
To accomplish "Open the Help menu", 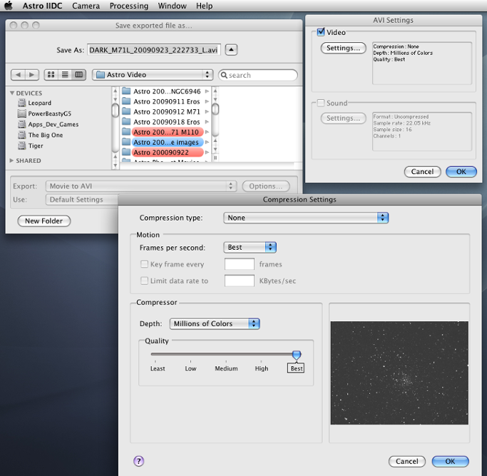I will tap(204, 6).
